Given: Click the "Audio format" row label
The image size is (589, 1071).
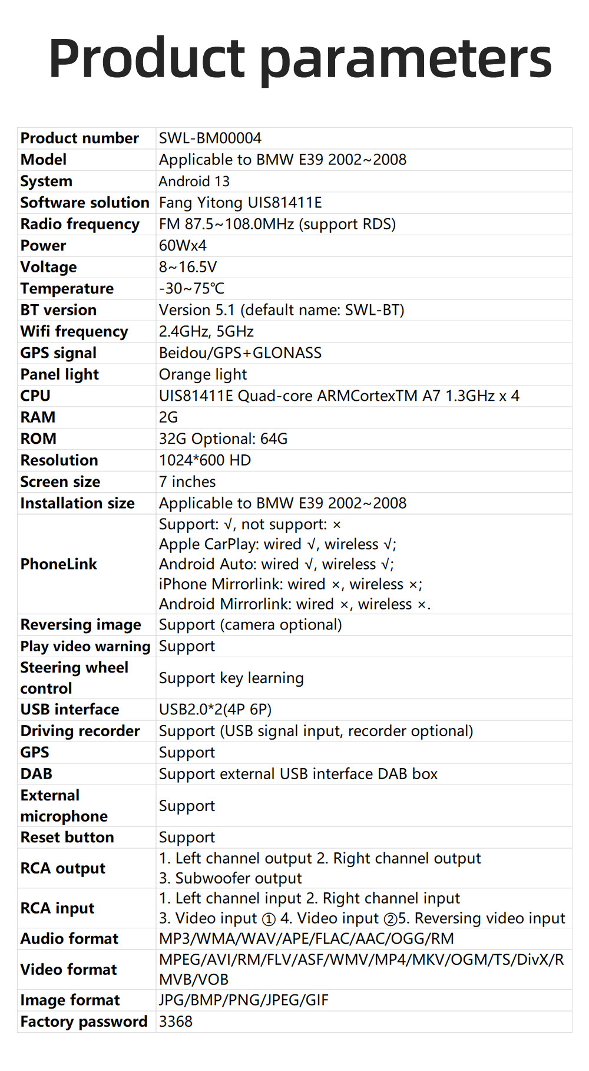Looking at the screenshot, I should click(70, 939).
